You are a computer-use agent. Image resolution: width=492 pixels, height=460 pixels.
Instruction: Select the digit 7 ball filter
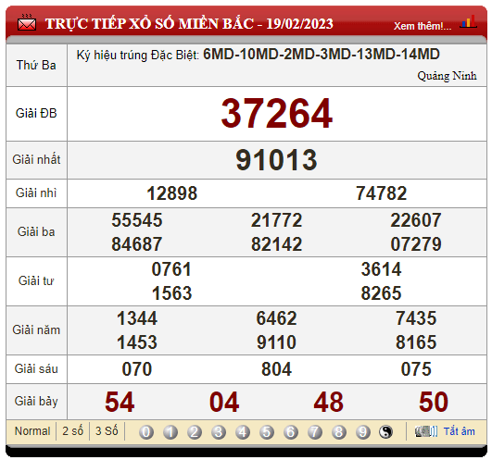pos(315,432)
